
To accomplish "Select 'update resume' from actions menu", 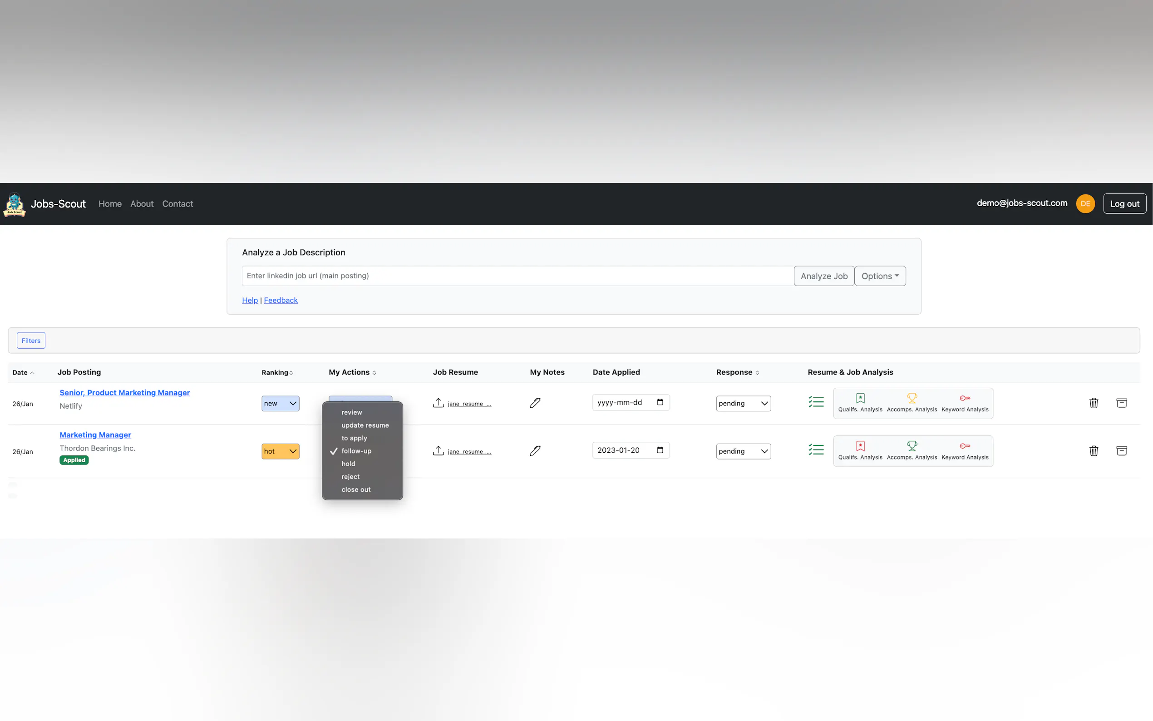I will (x=365, y=425).
